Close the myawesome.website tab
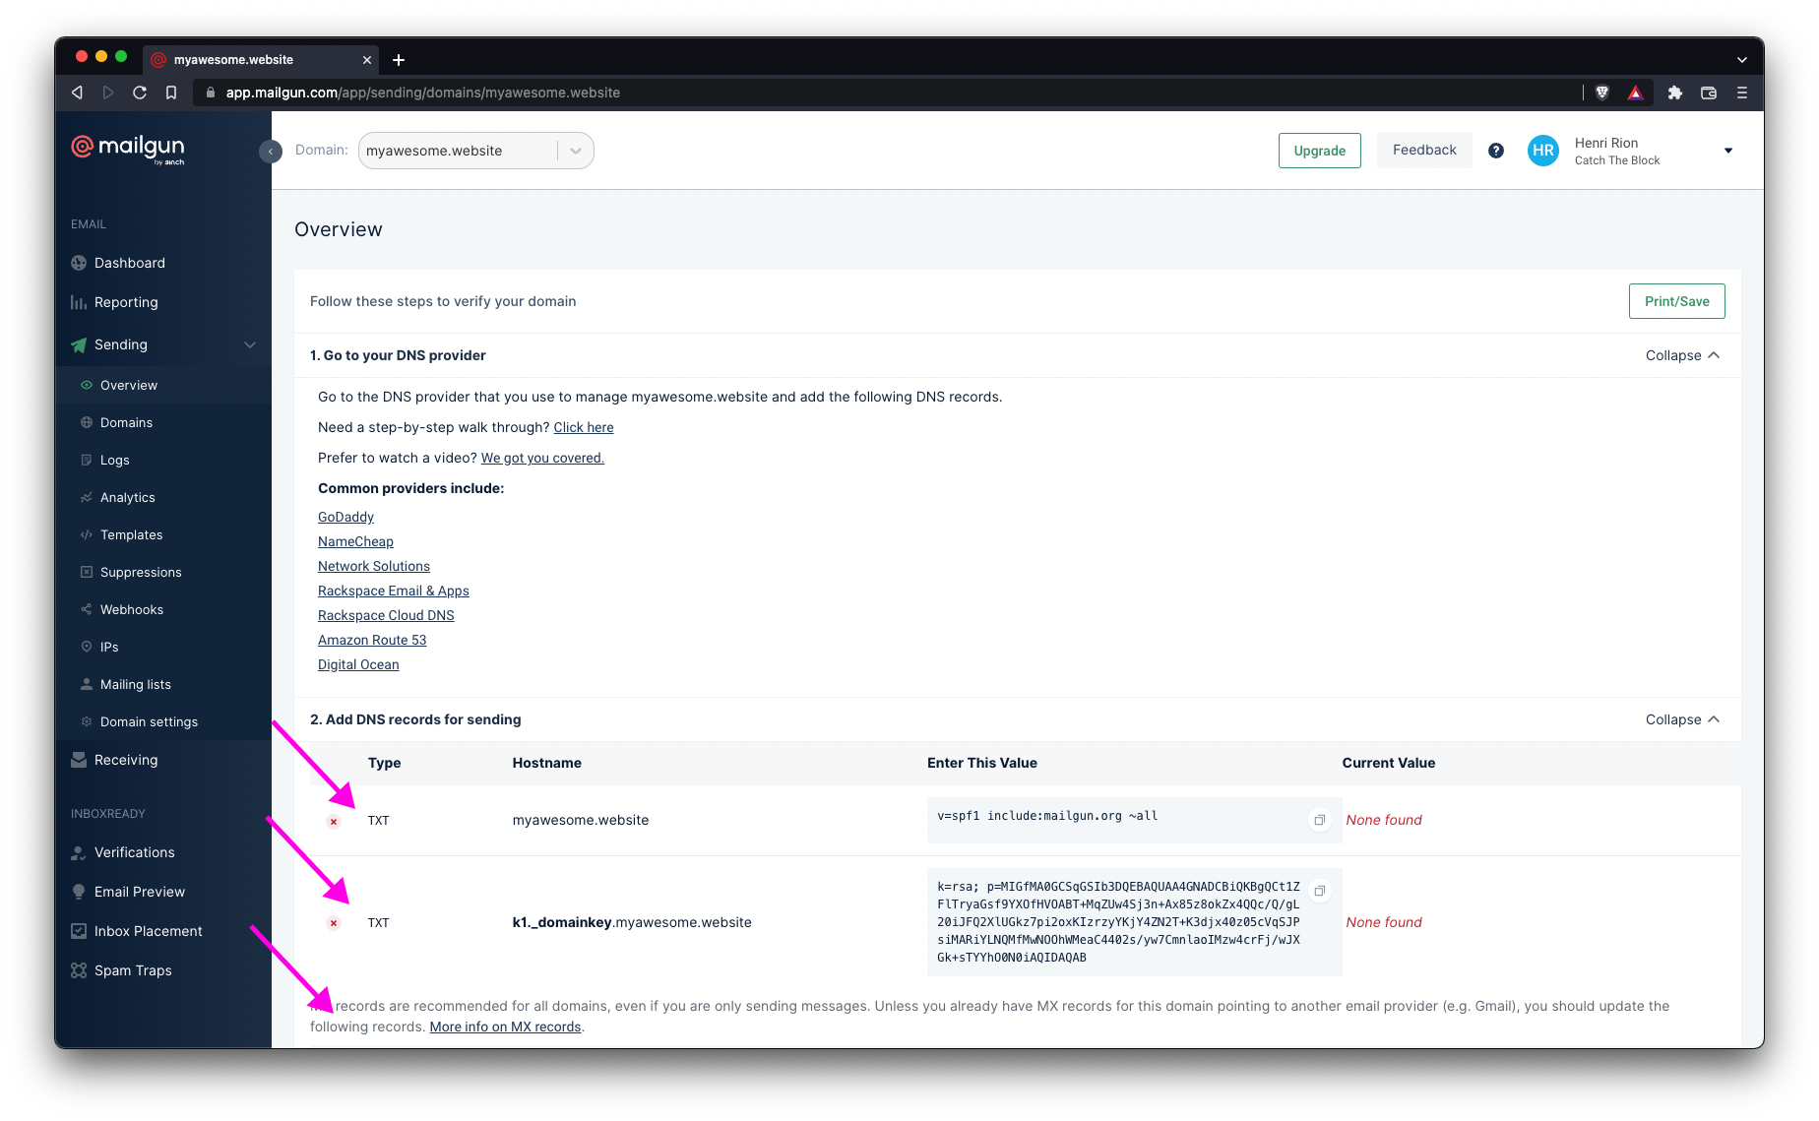 [367, 60]
